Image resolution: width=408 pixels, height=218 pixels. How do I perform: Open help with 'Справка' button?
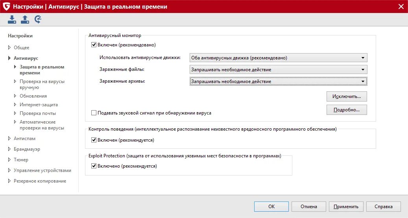383,207
